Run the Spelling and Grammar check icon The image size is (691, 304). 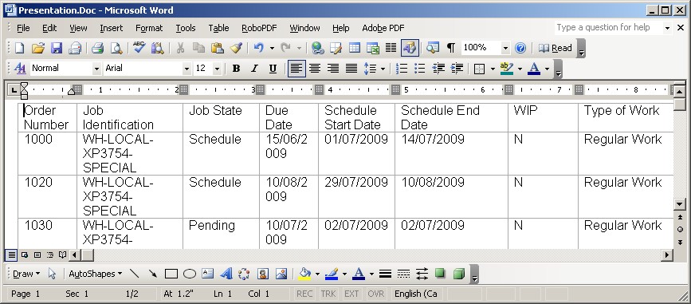pyautogui.click(x=139, y=48)
